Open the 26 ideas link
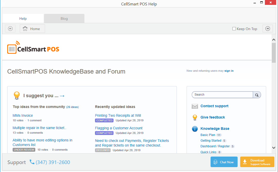Image resolution: width=278 pixels, height=172 pixels. coord(72,107)
